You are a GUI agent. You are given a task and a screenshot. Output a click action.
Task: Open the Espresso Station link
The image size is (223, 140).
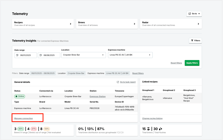(98, 96)
